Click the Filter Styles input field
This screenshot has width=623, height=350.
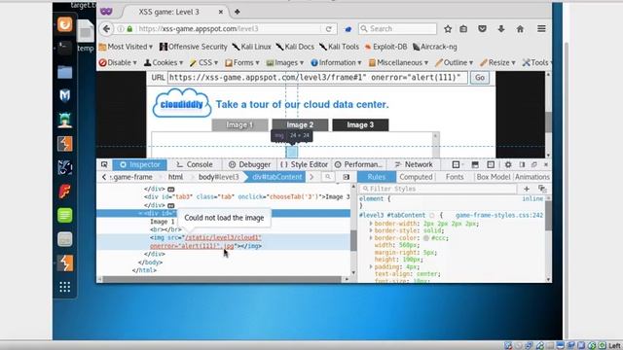pos(438,189)
